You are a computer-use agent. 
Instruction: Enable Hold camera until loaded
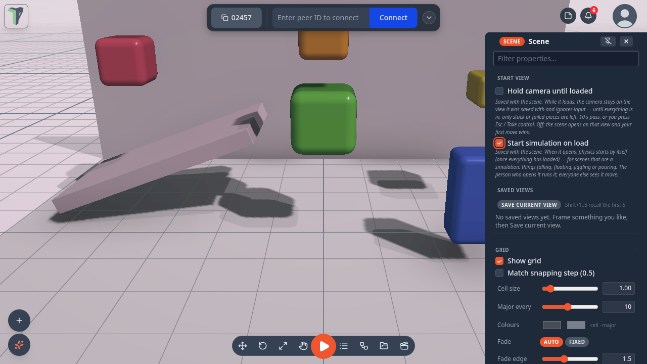coord(499,91)
